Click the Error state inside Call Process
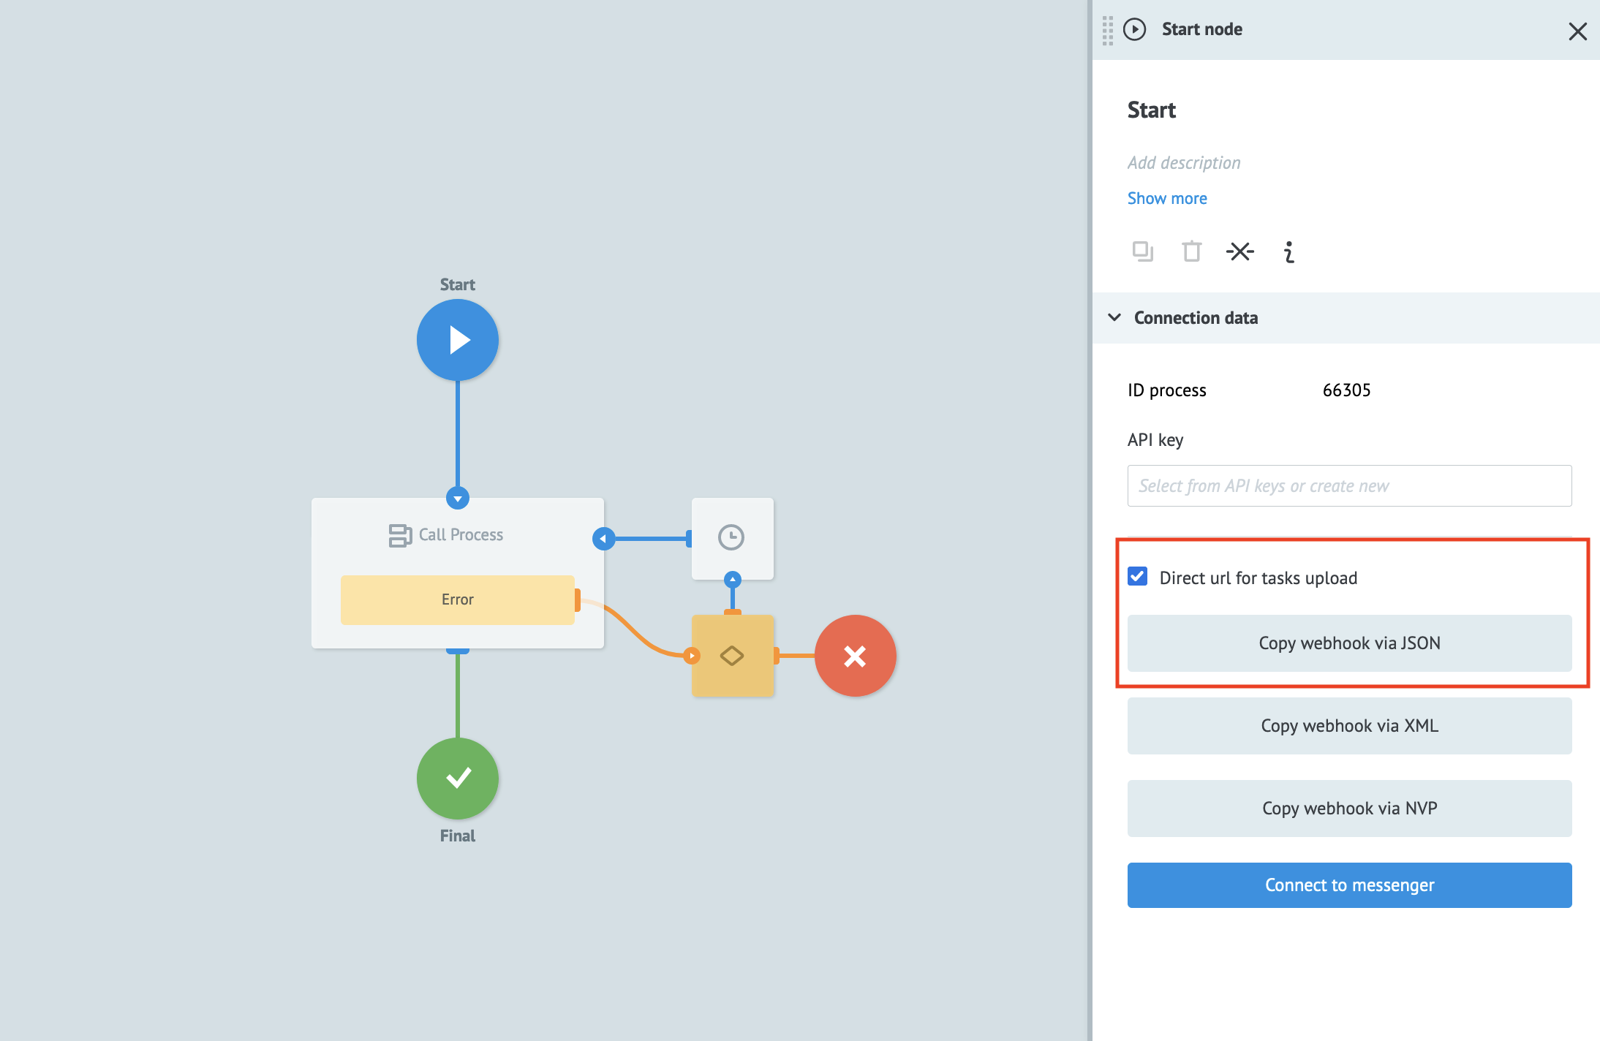The height and width of the screenshot is (1041, 1600). pos(458,599)
